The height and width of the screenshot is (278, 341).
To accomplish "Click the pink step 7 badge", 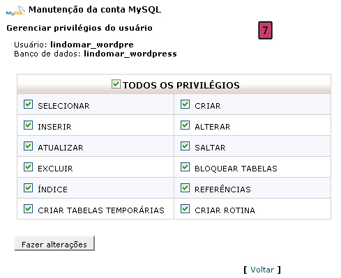I will (x=265, y=31).
